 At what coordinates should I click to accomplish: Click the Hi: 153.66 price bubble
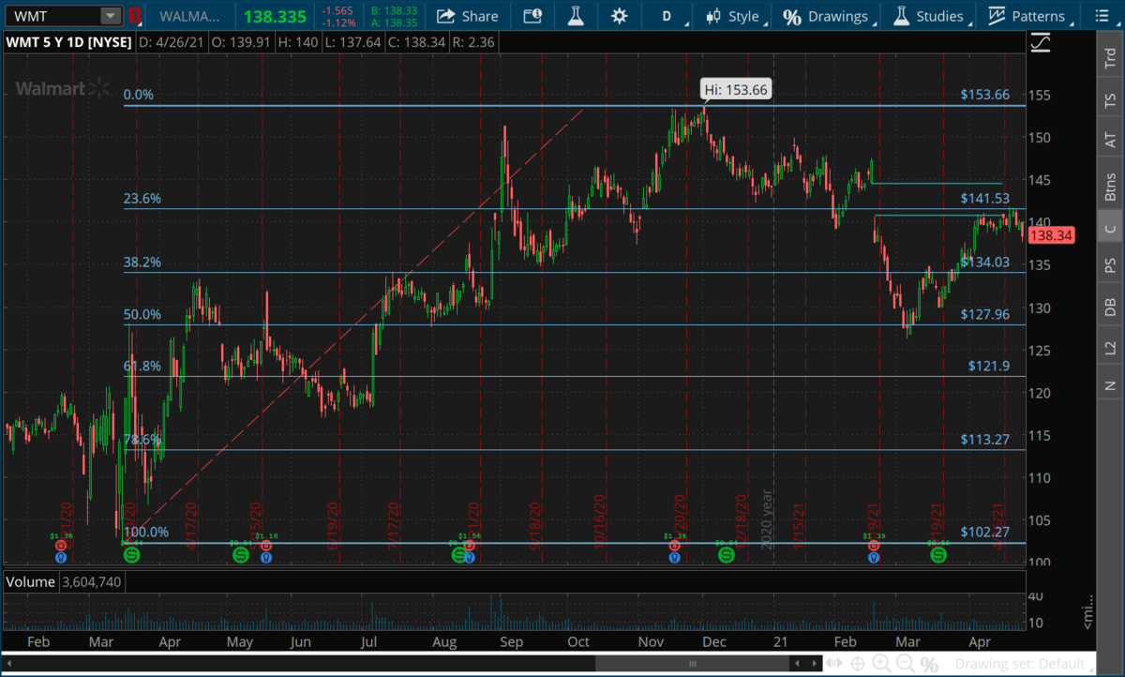pos(738,90)
